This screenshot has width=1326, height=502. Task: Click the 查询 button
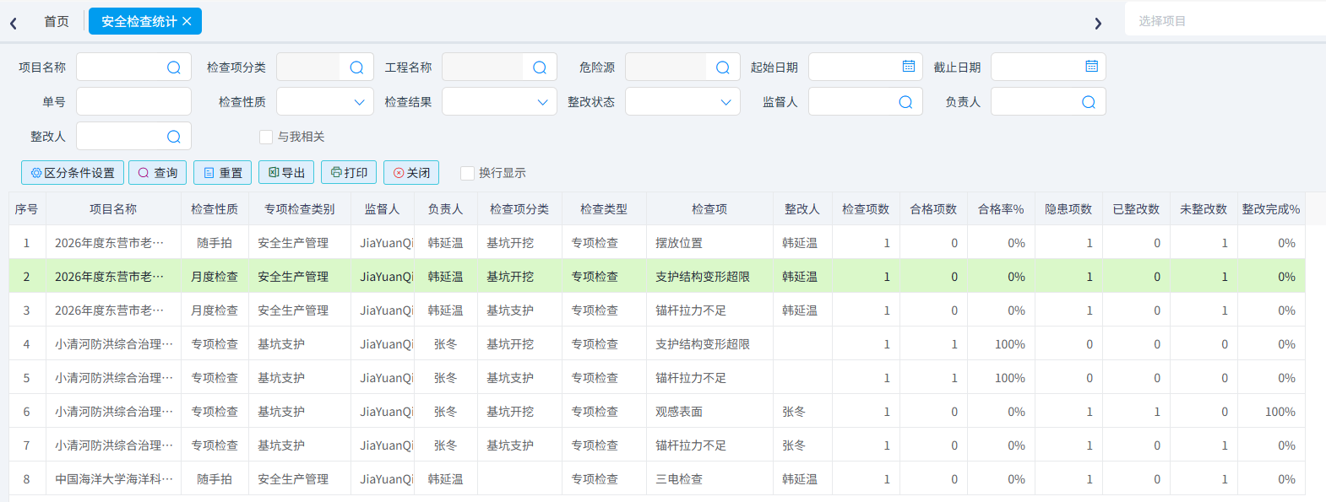[158, 172]
